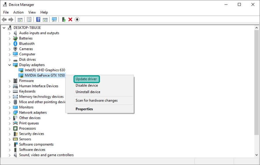Click the Keyboards category icon
Viewport: 260px width, 165px height.
(x=15, y=91)
